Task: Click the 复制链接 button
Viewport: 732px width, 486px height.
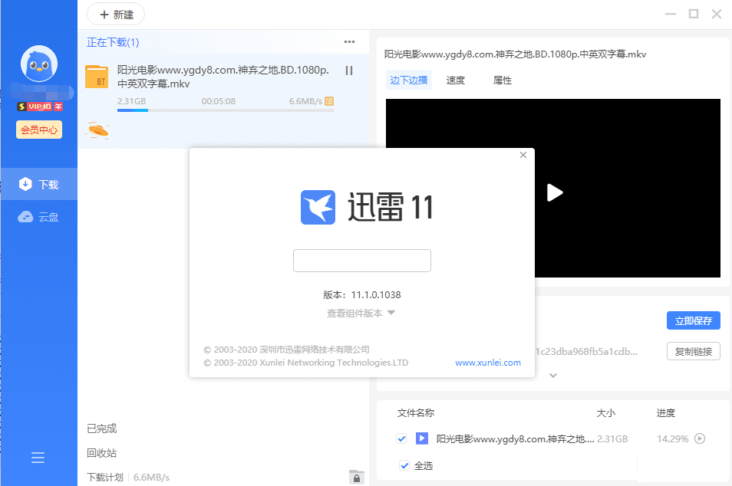Action: coord(694,351)
